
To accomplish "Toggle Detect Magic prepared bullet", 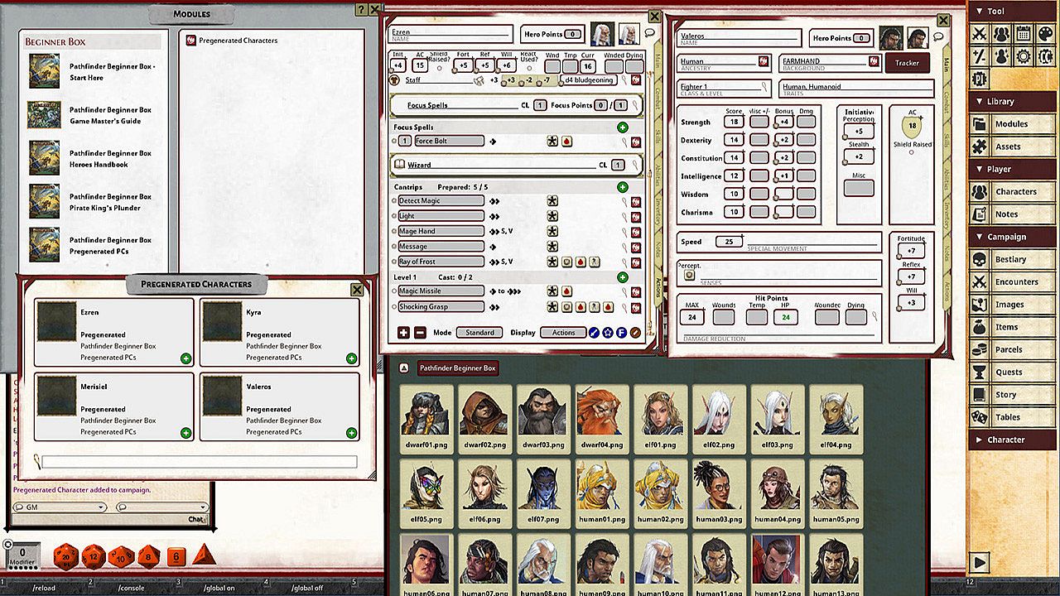I will [x=395, y=201].
